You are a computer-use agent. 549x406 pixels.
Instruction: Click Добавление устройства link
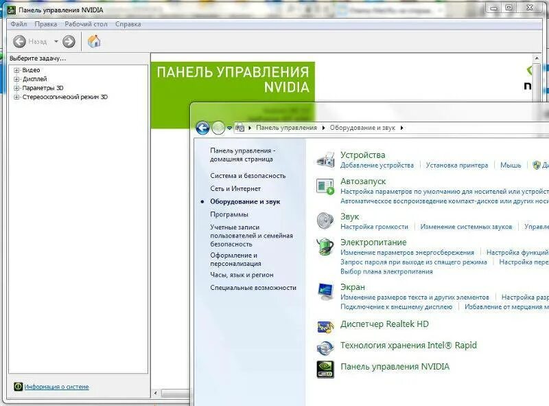click(377, 165)
